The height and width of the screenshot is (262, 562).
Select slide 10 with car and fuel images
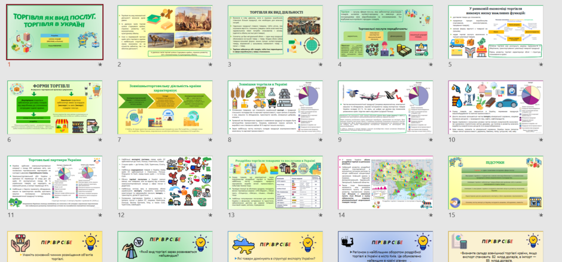pos(496,107)
